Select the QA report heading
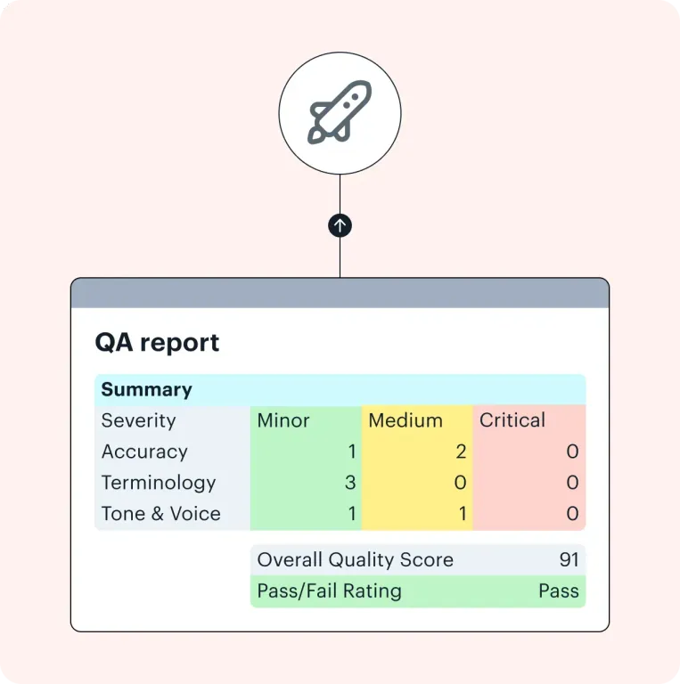The image size is (680, 684). 157,342
